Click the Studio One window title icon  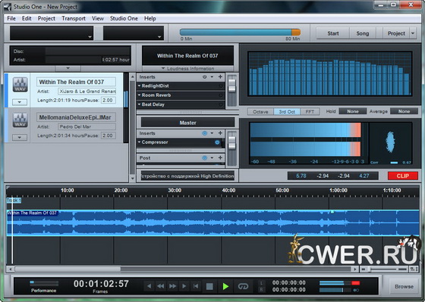pos(8,7)
